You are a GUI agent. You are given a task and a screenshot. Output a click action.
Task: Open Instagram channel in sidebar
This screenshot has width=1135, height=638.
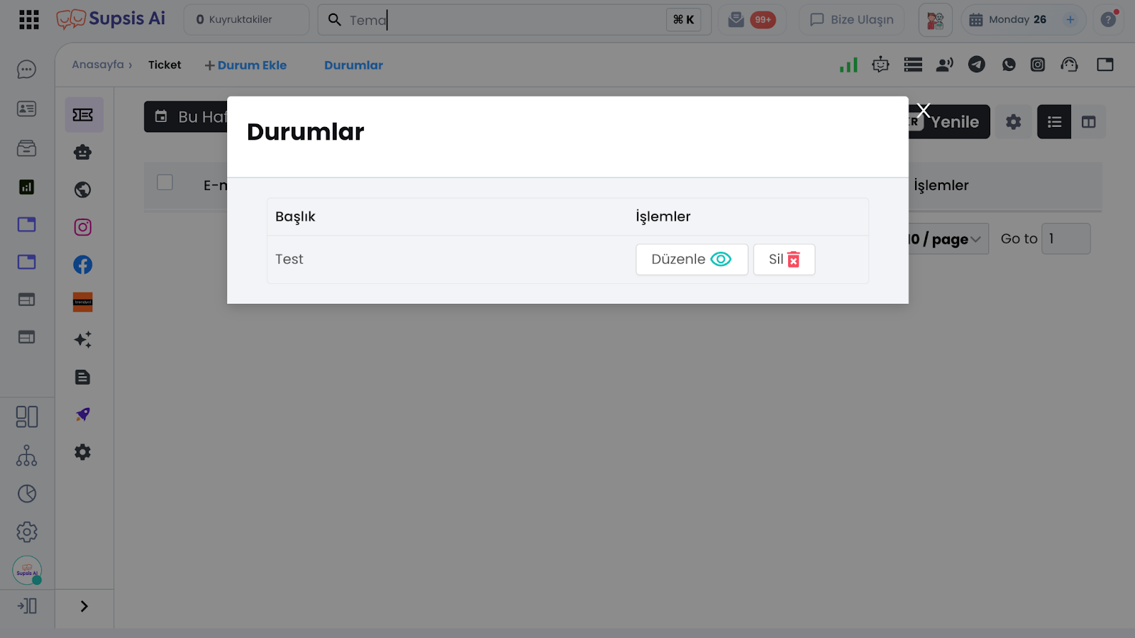click(83, 227)
